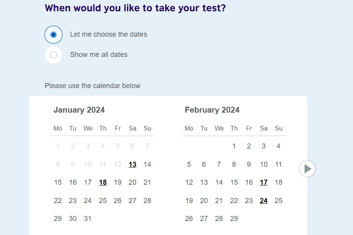Viewport: 353px width, 235px height.
Task: Select the 'Let me choose the dates' radio button
Action: pyautogui.click(x=53, y=34)
